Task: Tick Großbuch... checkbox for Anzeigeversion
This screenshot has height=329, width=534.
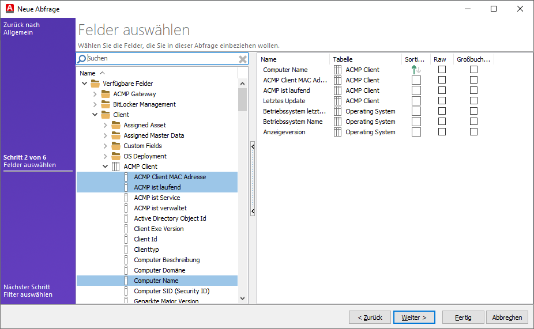Action: coord(473,132)
